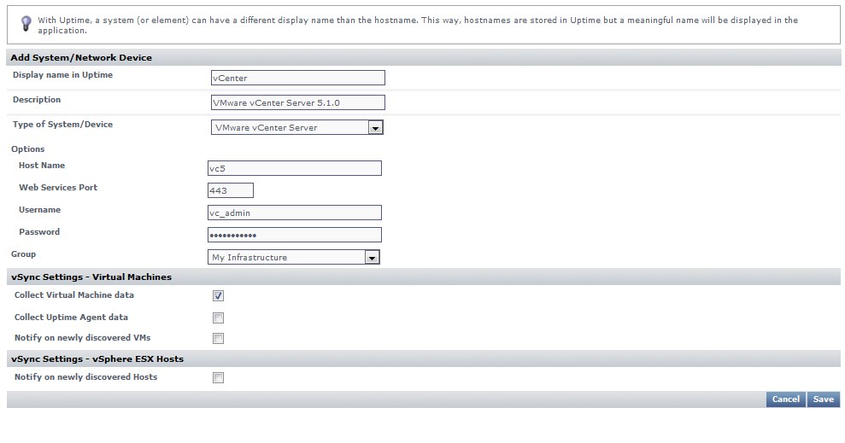This screenshot has height=443, width=845.
Task: Focus the Description text field
Action: point(297,102)
